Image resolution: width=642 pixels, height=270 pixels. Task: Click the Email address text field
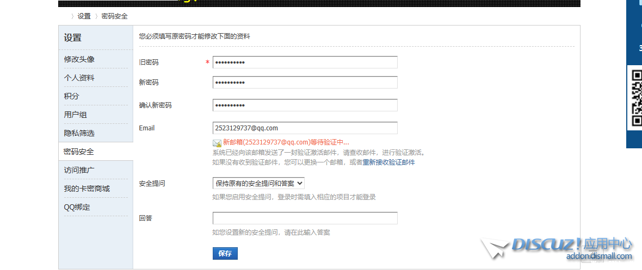click(305, 128)
